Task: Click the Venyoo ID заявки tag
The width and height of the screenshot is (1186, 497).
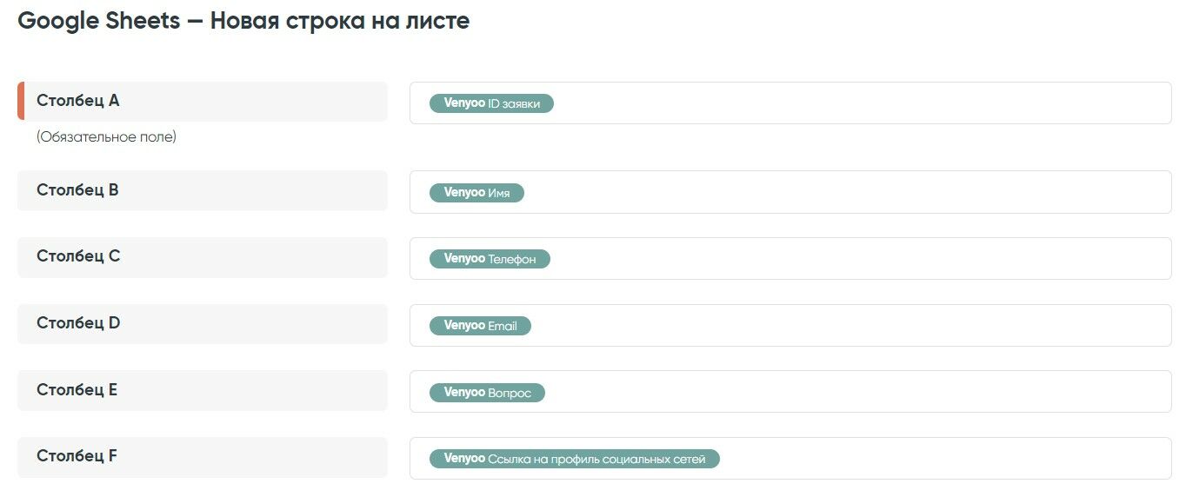Action: (x=491, y=103)
